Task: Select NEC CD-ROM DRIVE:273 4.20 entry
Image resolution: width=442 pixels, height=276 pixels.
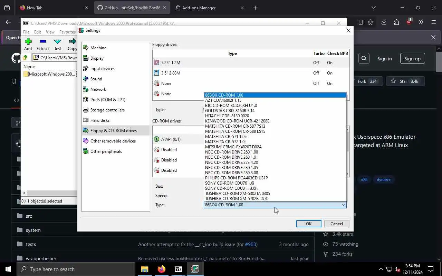Action: (275, 162)
